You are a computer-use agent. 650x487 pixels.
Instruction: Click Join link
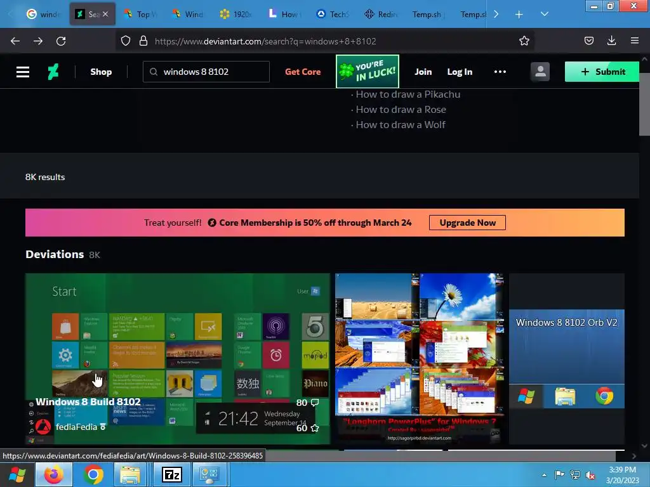click(x=423, y=72)
